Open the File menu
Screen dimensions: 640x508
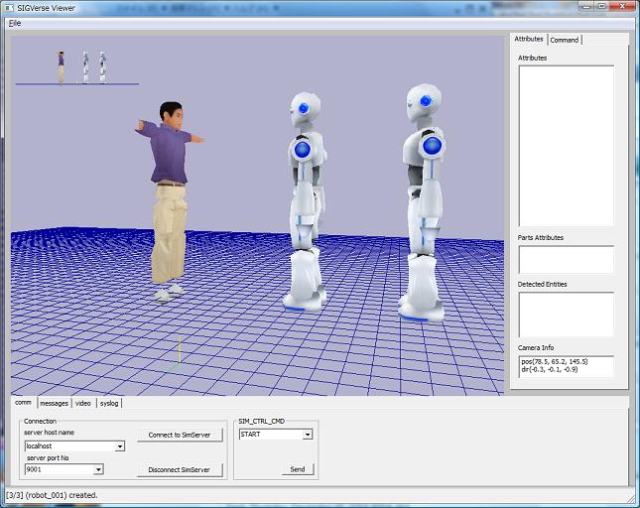15,22
